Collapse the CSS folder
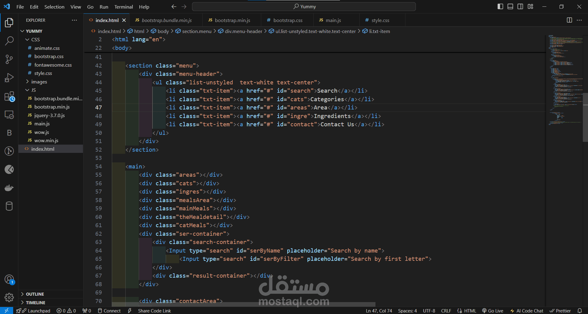The height and width of the screenshot is (314, 588). tap(51, 39)
